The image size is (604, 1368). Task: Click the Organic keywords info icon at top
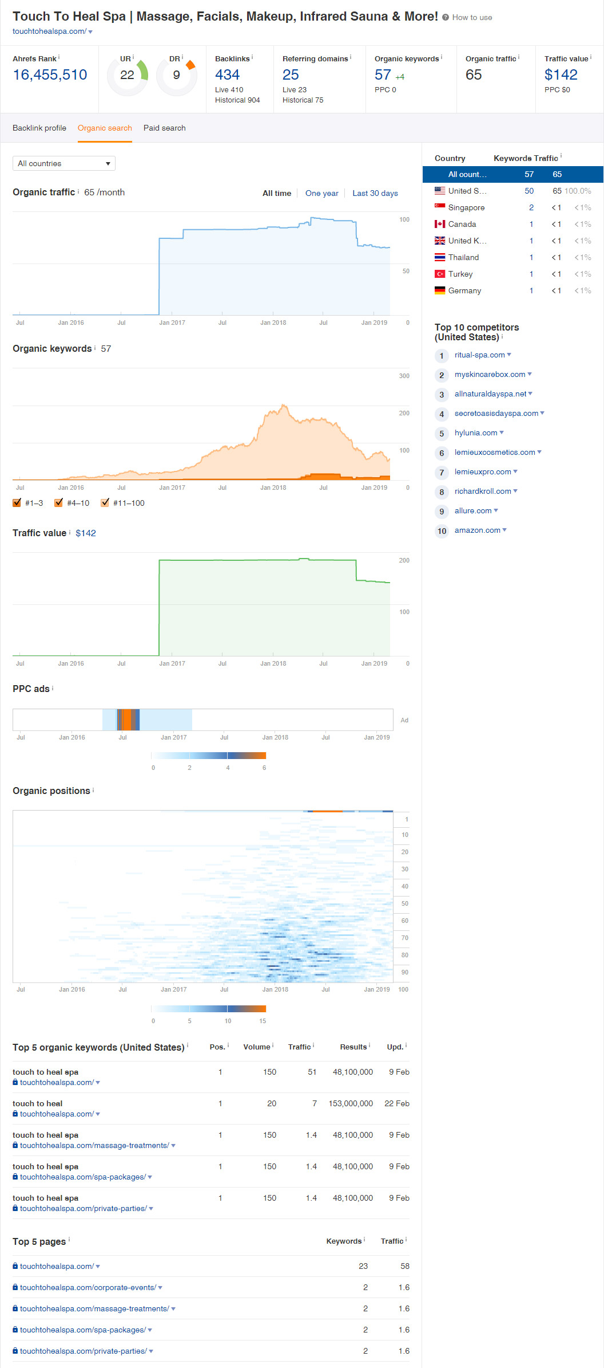coord(442,57)
